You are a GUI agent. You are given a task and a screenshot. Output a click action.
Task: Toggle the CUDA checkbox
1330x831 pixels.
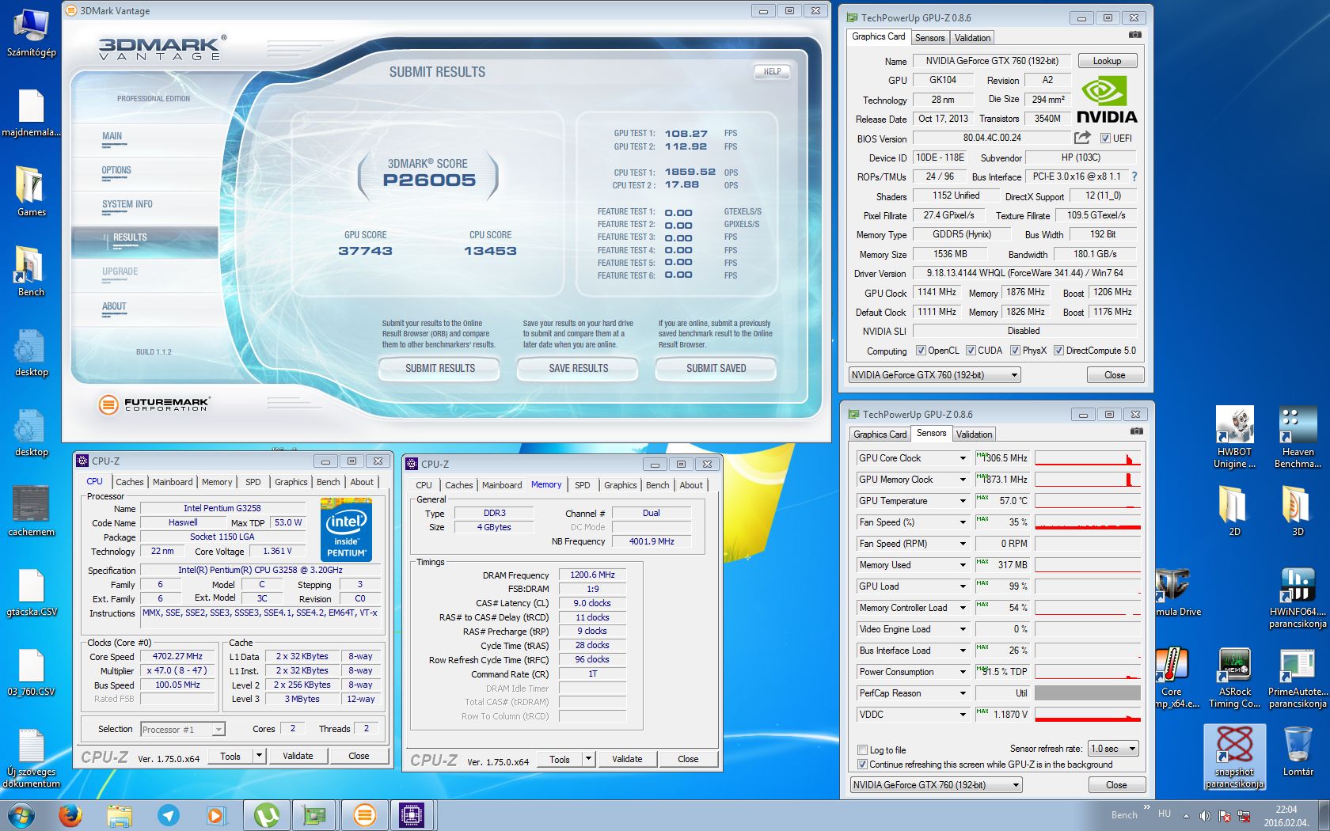coord(971,351)
